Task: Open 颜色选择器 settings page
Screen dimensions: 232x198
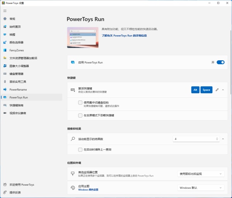Action: [x=32, y=42]
